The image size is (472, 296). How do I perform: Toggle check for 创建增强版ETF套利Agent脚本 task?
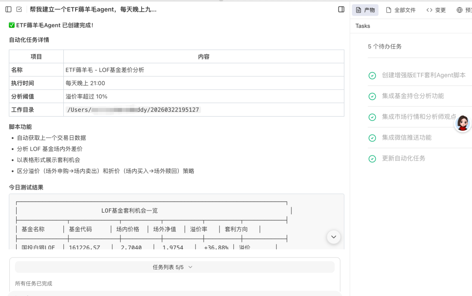point(372,76)
